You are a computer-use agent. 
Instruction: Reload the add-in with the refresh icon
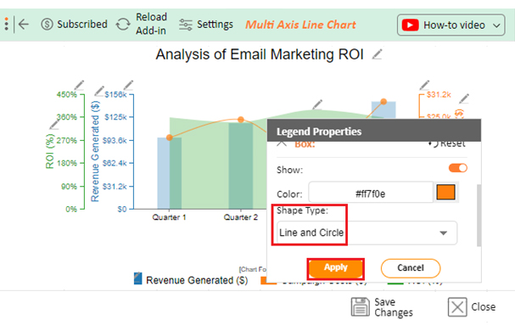point(123,25)
